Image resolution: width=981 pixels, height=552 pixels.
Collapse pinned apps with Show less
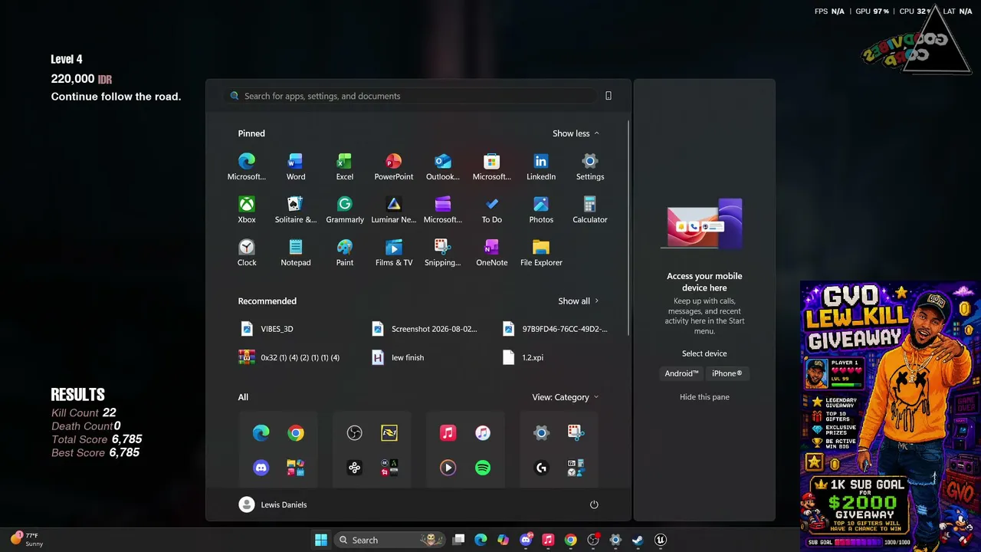click(576, 133)
